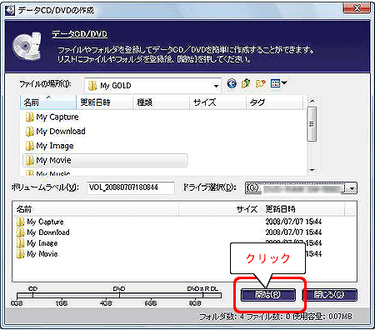Click My Capture folder icon in burn list
Image resolution: width=375 pixels, height=330 pixels.
[x=20, y=222]
